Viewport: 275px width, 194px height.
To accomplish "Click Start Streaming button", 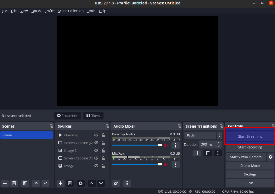I will coord(250,136).
